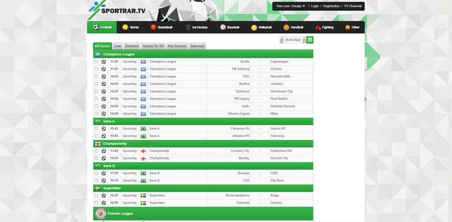Select the Fighting boxing gloves icon
The width and height of the screenshot is (452, 222).
point(318,27)
